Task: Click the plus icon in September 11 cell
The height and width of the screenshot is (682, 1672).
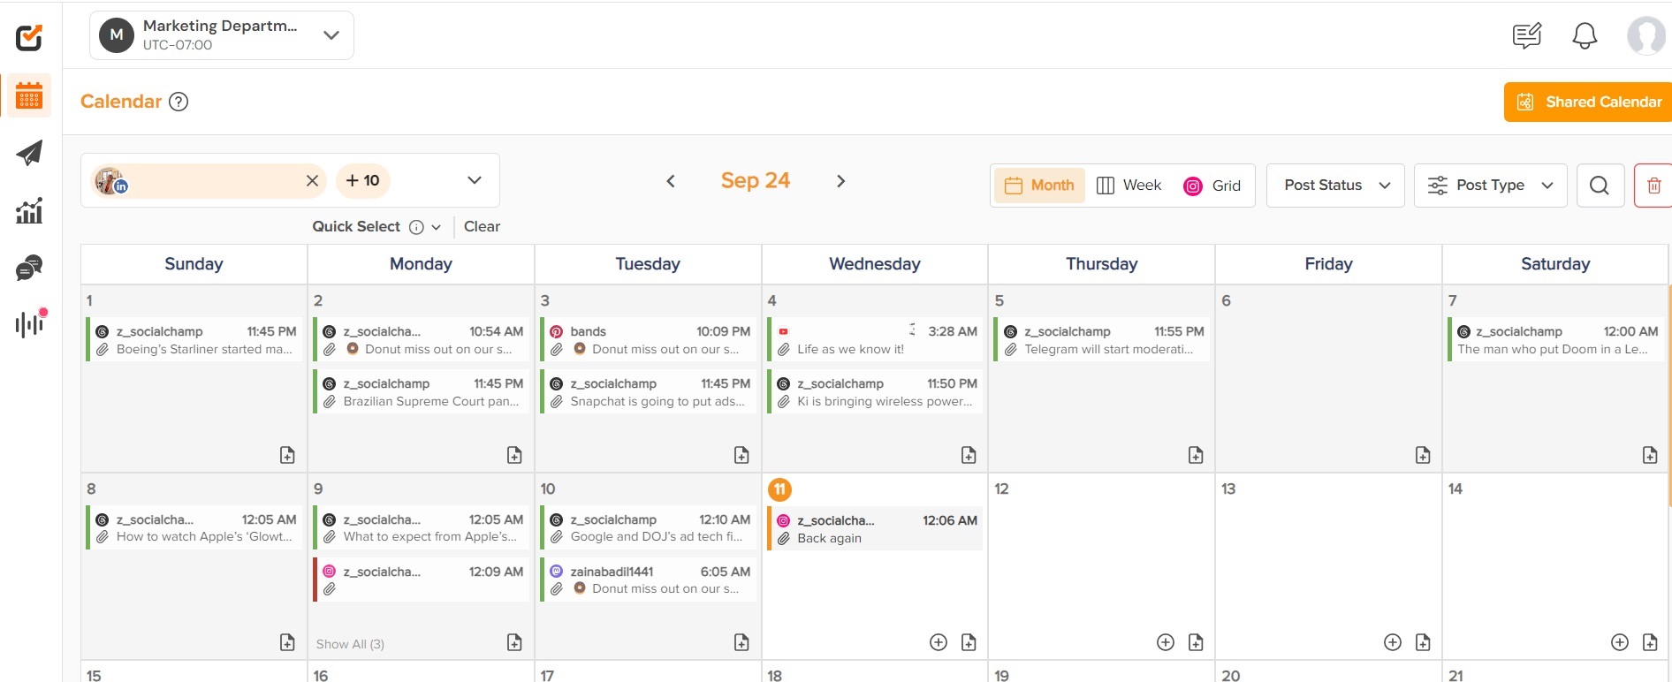Action: pos(938,642)
